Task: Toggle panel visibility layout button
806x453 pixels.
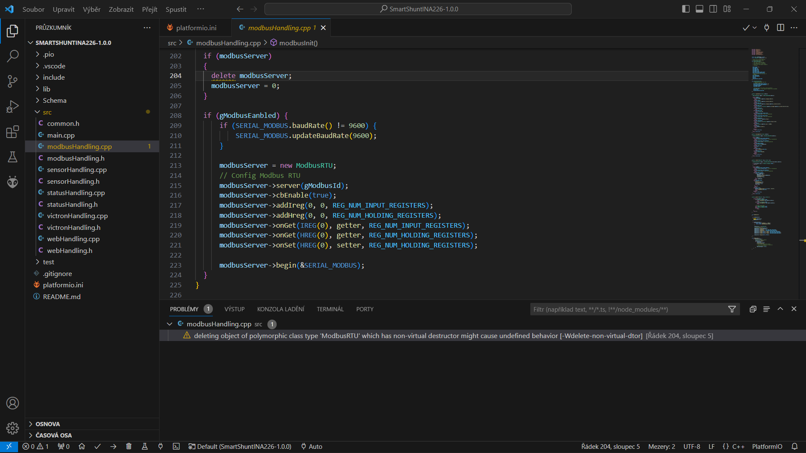Action: [699, 9]
